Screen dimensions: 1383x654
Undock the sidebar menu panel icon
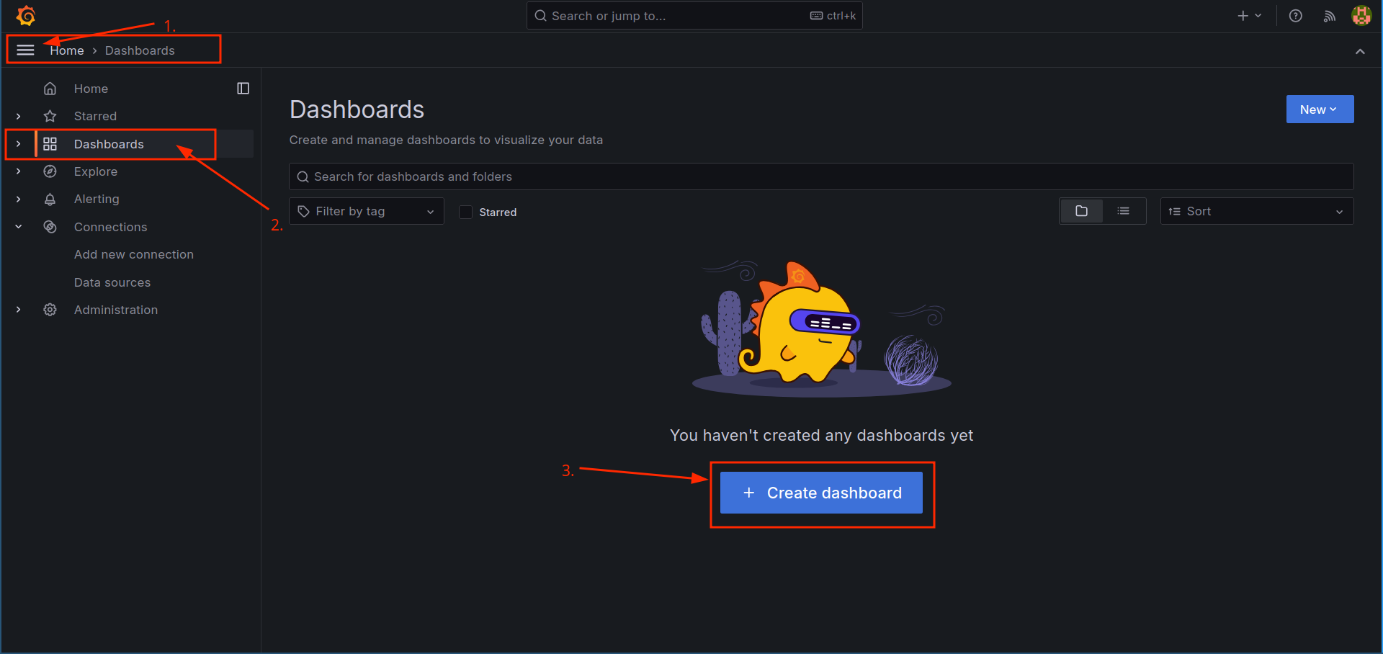pyautogui.click(x=243, y=89)
